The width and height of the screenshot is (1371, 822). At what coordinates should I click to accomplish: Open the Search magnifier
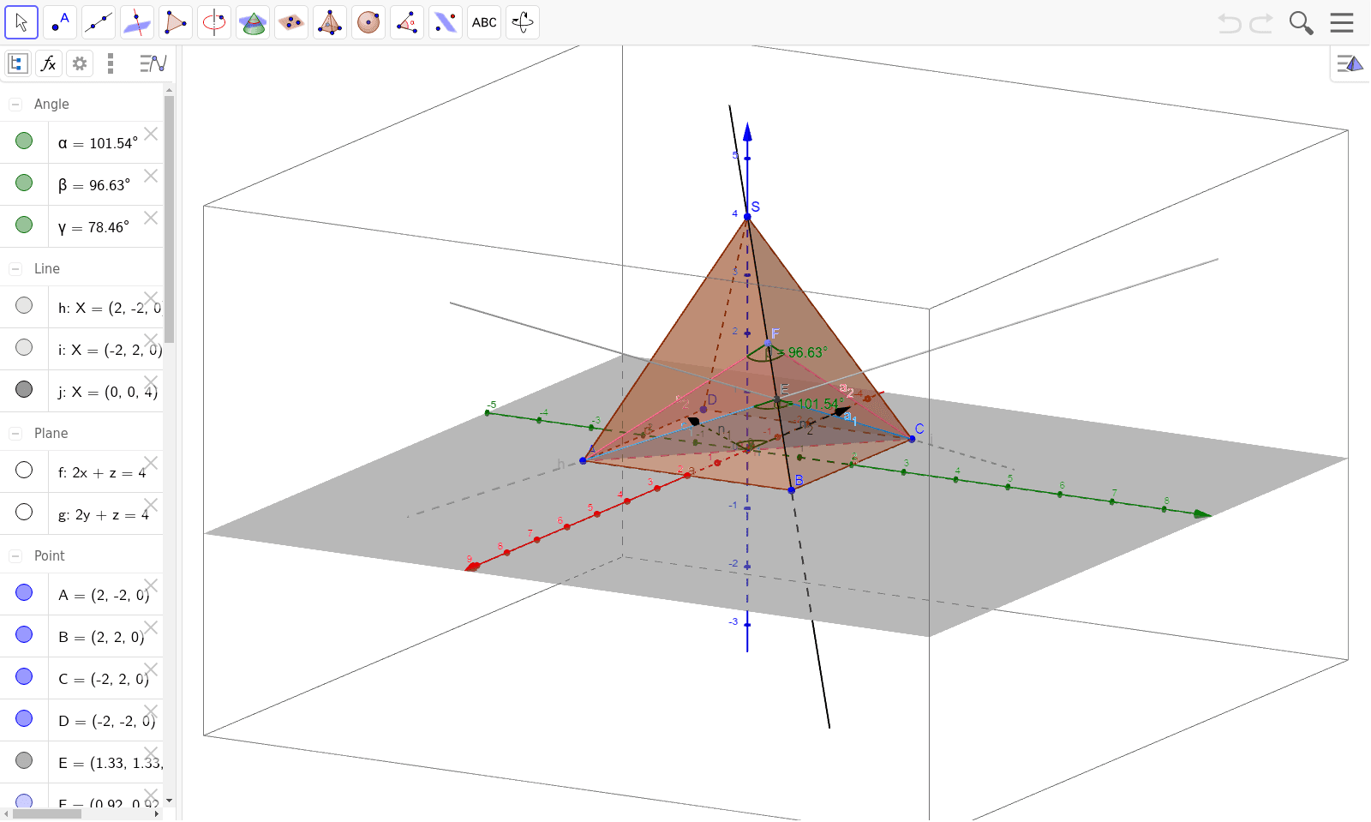tap(1302, 23)
